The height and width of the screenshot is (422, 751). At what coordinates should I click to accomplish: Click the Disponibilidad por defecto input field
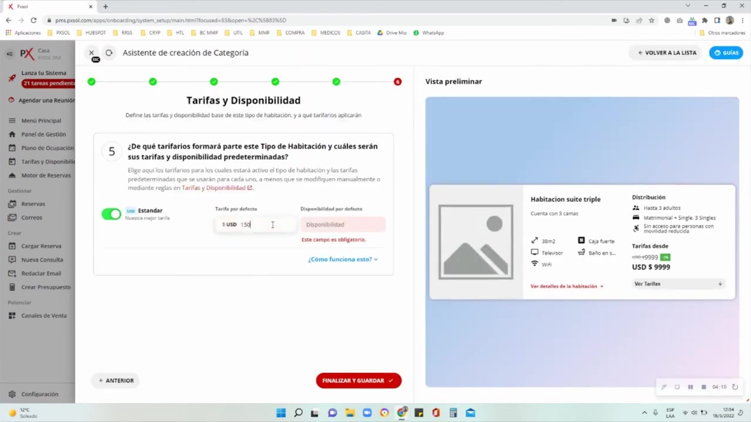[343, 224]
